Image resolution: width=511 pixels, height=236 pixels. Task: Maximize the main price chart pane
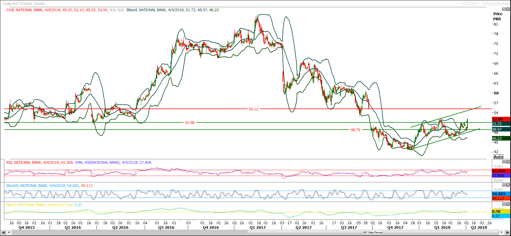(504, 9)
